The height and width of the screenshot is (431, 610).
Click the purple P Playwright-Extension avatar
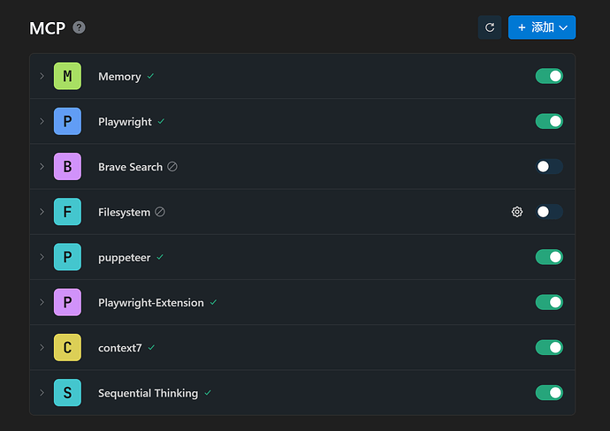[67, 302]
